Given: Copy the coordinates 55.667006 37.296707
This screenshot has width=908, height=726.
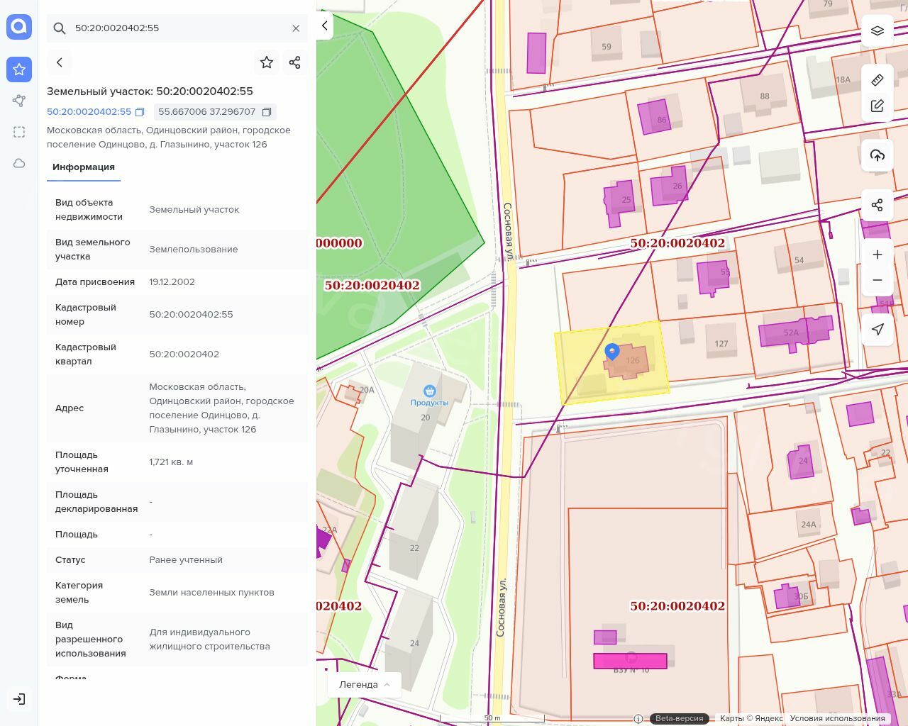Looking at the screenshot, I should tap(267, 112).
